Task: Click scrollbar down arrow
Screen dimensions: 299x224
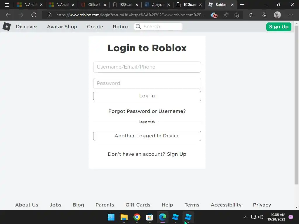Action: [x=296, y=207]
